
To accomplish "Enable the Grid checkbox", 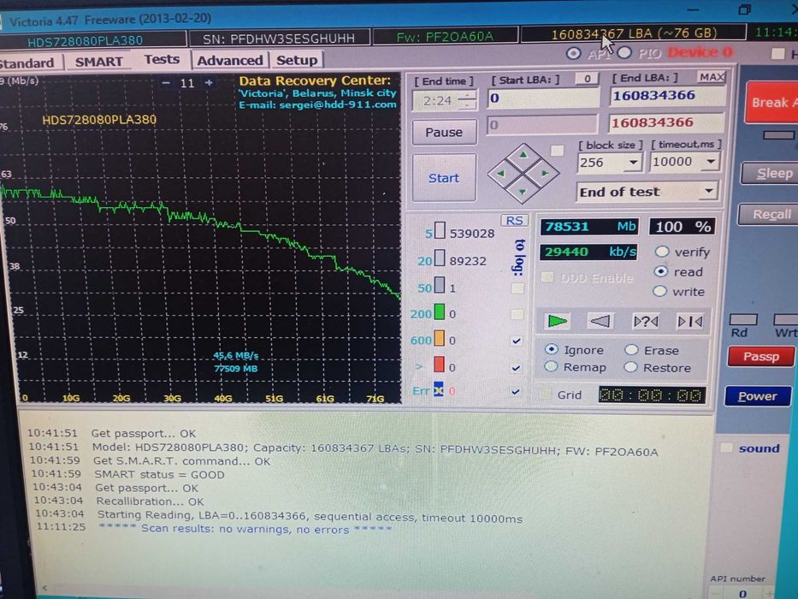I will [x=545, y=394].
